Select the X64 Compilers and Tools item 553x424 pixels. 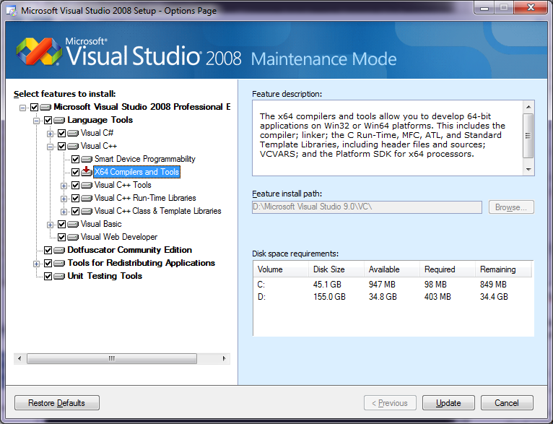point(137,172)
